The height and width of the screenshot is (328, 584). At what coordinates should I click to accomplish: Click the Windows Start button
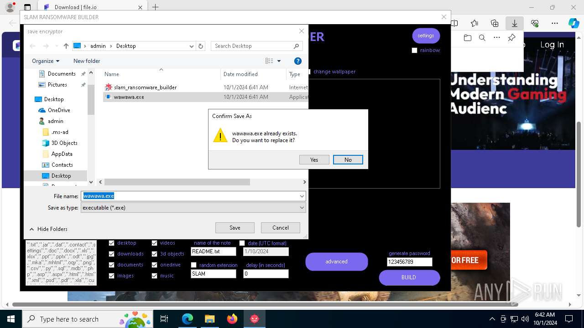click(10, 319)
